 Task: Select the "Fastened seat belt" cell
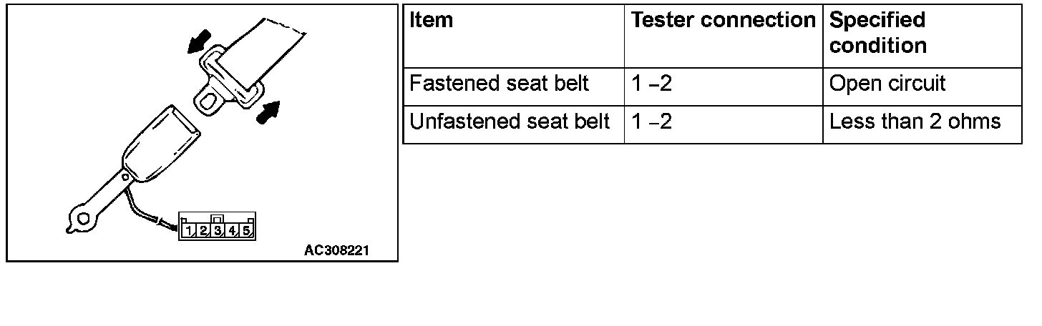tap(499, 84)
